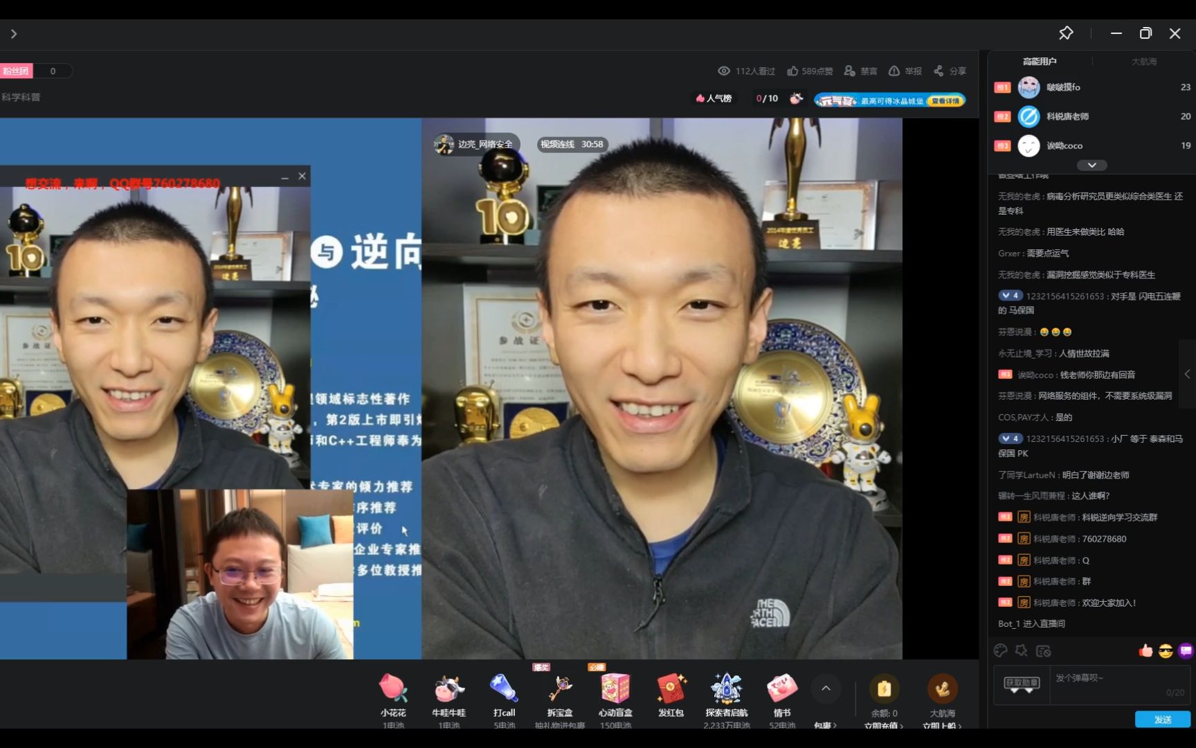
Task: Send the 小花花 flower gift
Action: pyautogui.click(x=393, y=689)
